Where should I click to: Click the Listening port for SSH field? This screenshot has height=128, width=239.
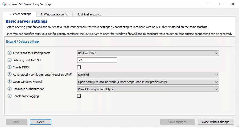pos(97,60)
